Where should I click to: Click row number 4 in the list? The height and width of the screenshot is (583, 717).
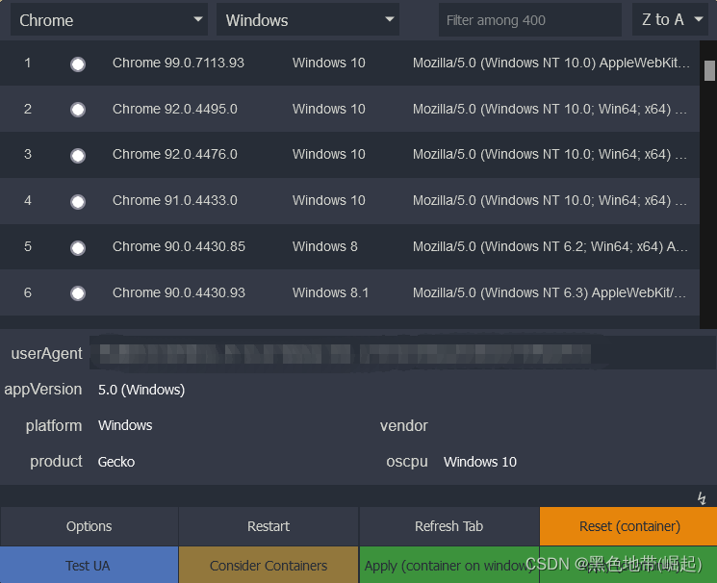28,200
